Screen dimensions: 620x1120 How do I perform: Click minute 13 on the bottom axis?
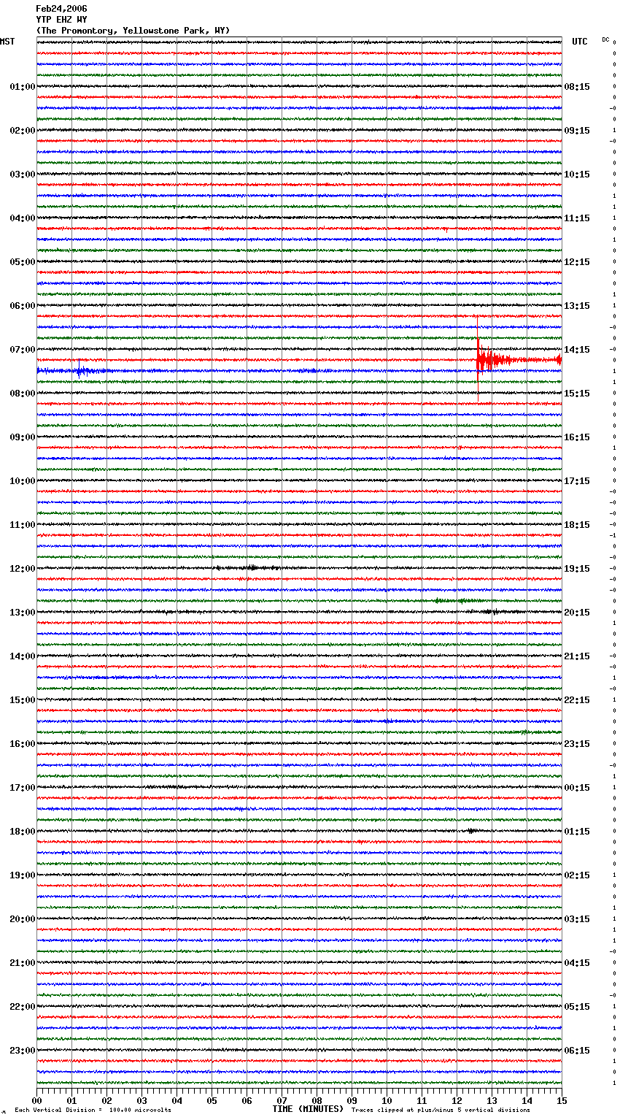492,1100
